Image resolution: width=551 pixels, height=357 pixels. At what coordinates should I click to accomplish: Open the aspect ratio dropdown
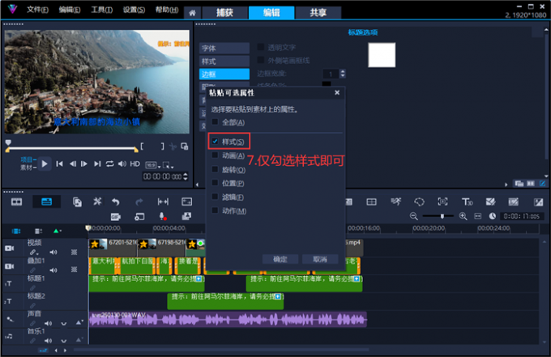tap(153, 165)
